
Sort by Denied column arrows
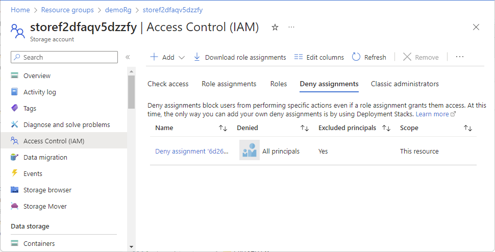click(304, 128)
